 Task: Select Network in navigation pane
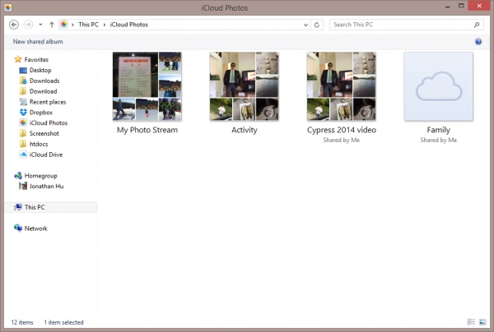(36, 228)
